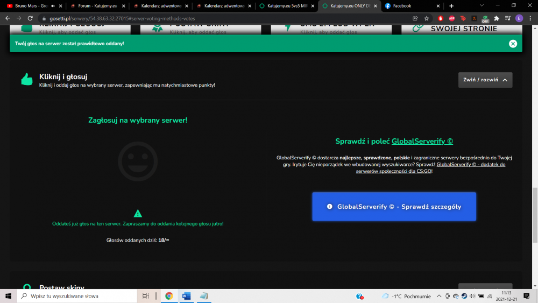Click the 'Głosów oddanych dziś: 18' text
The width and height of the screenshot is (538, 303).
138,240
